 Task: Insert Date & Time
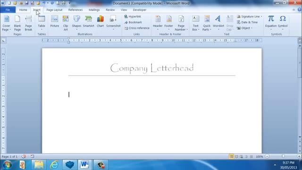(247, 22)
